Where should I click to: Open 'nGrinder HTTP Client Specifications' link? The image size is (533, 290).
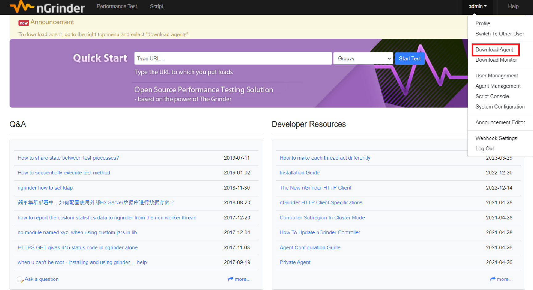[321, 202]
